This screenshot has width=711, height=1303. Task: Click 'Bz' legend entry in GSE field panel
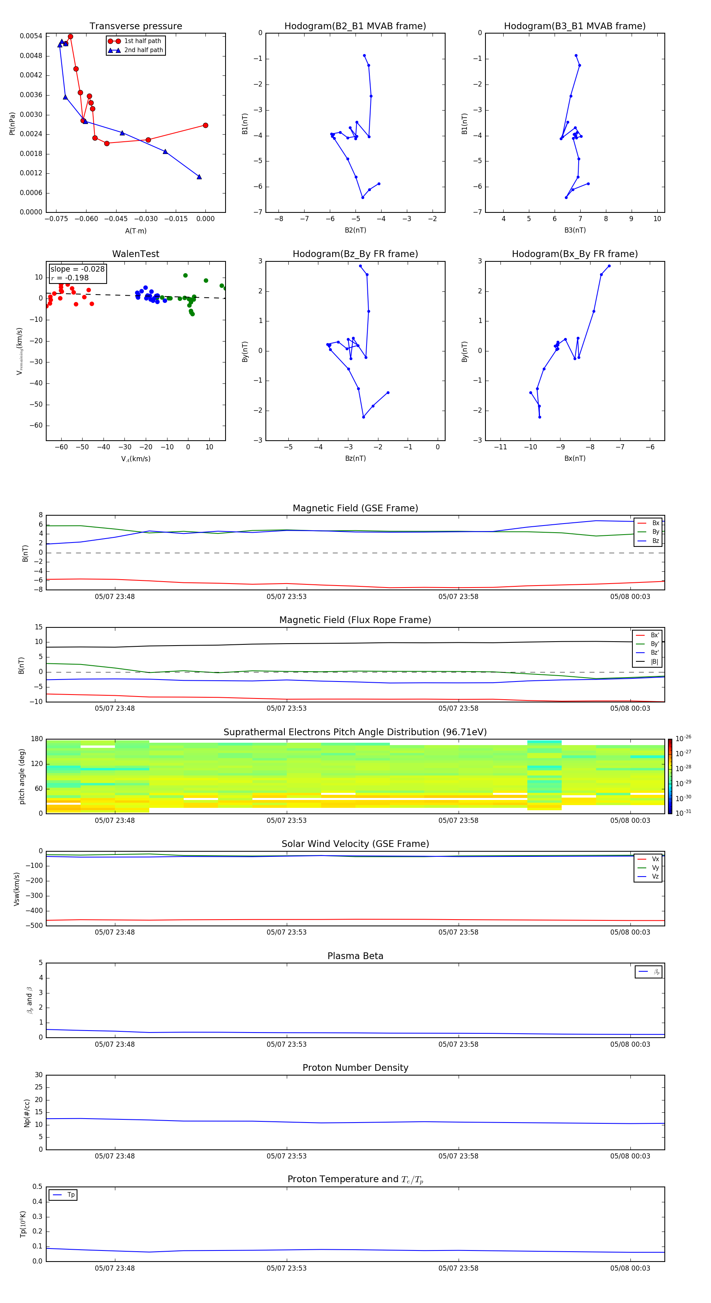pos(648,541)
